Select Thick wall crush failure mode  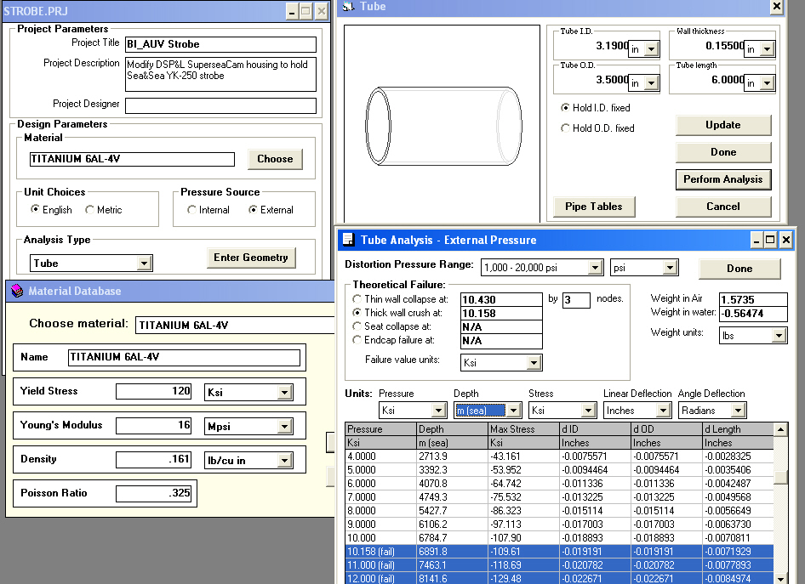[x=357, y=312]
